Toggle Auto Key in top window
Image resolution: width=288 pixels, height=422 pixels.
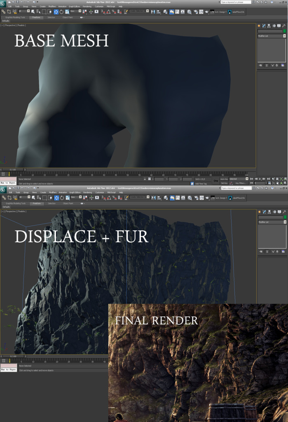click(x=224, y=179)
